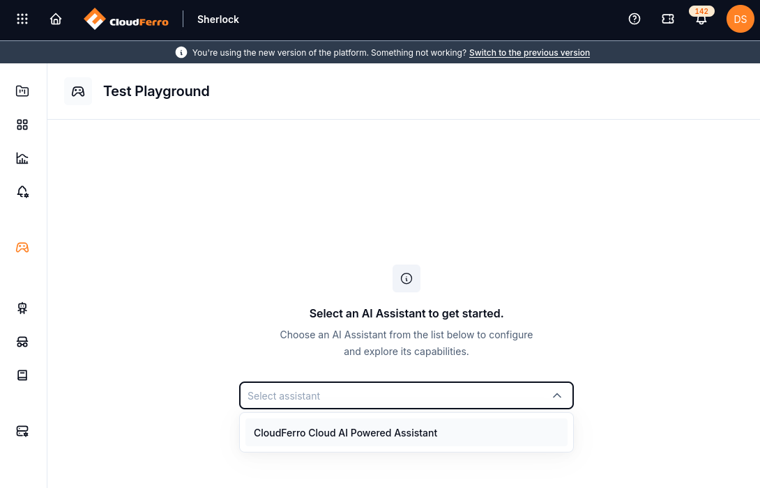This screenshot has width=760, height=488.
Task: Open the ticket voucher icon in header
Action: [x=668, y=19]
